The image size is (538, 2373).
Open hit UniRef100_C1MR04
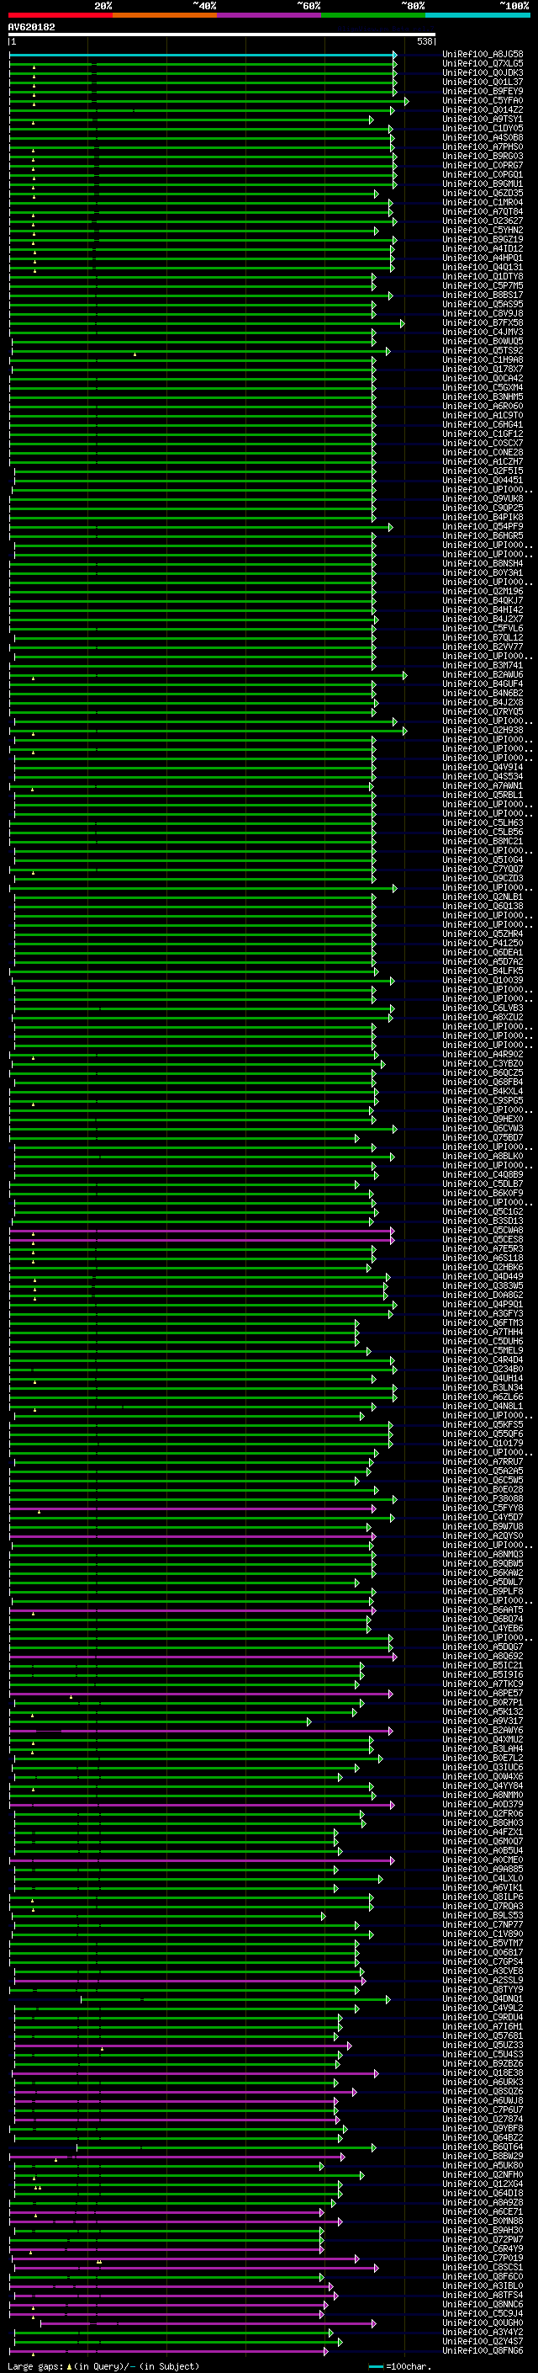pos(483,203)
